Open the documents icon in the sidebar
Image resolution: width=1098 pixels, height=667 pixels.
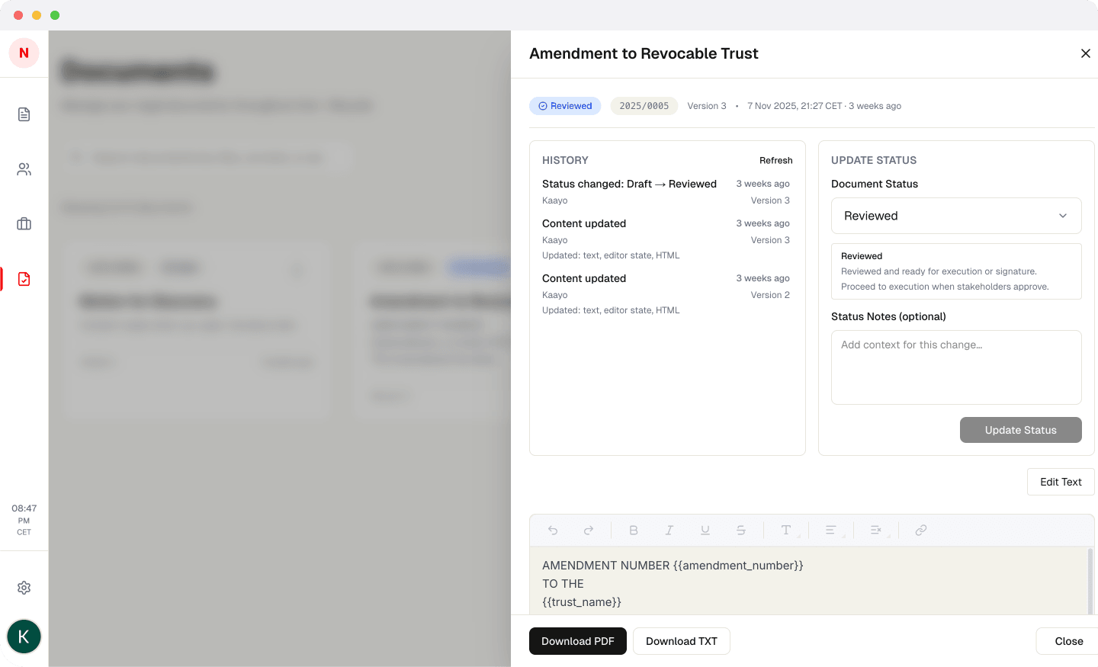point(24,114)
